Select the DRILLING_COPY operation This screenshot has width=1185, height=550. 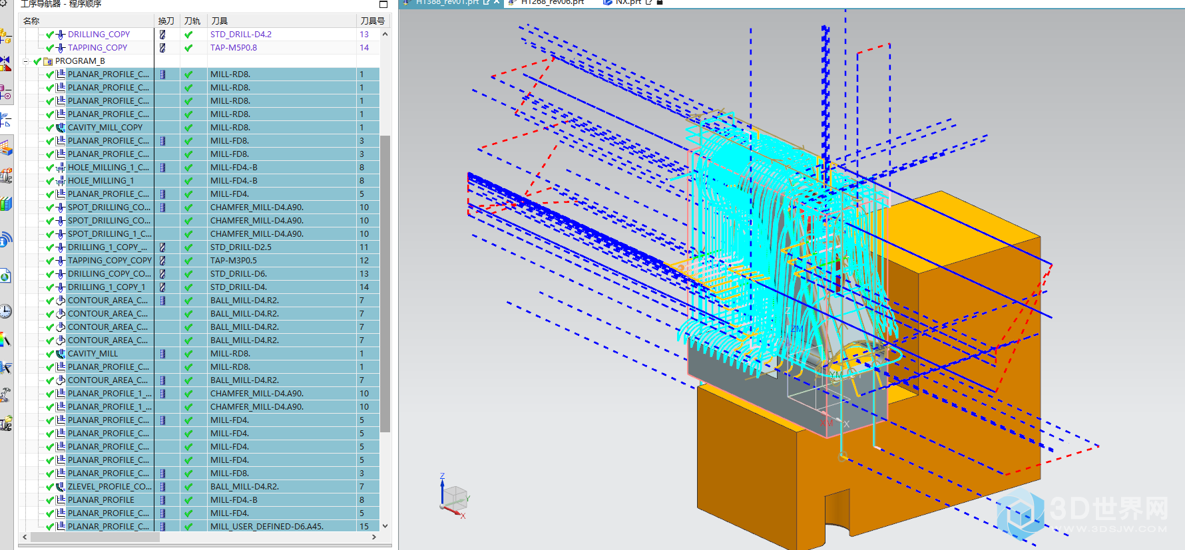[99, 34]
